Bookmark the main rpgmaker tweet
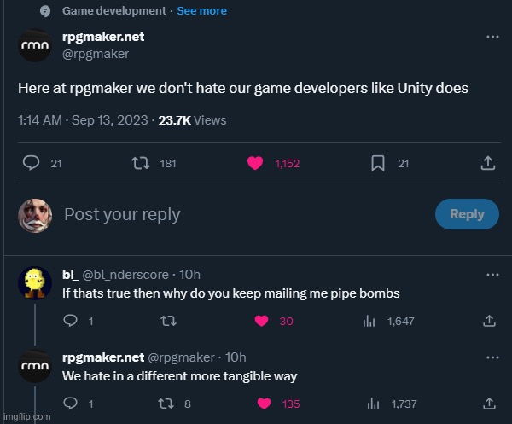The height and width of the screenshot is (424, 512). [378, 163]
